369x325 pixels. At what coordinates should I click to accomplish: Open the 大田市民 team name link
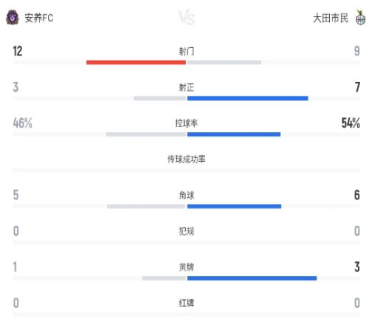331,18
